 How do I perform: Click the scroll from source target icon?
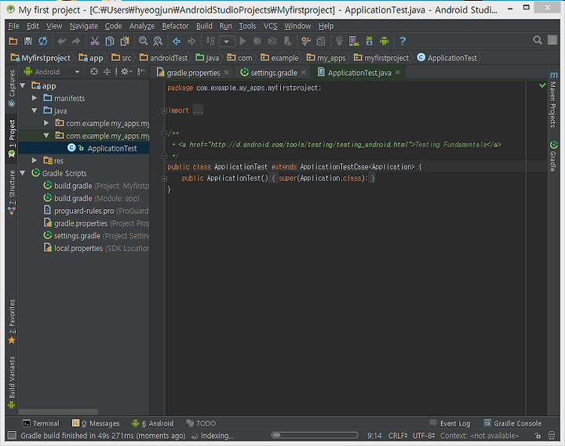click(94, 71)
